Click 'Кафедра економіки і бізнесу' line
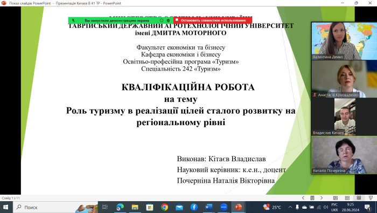 (x=181, y=54)
